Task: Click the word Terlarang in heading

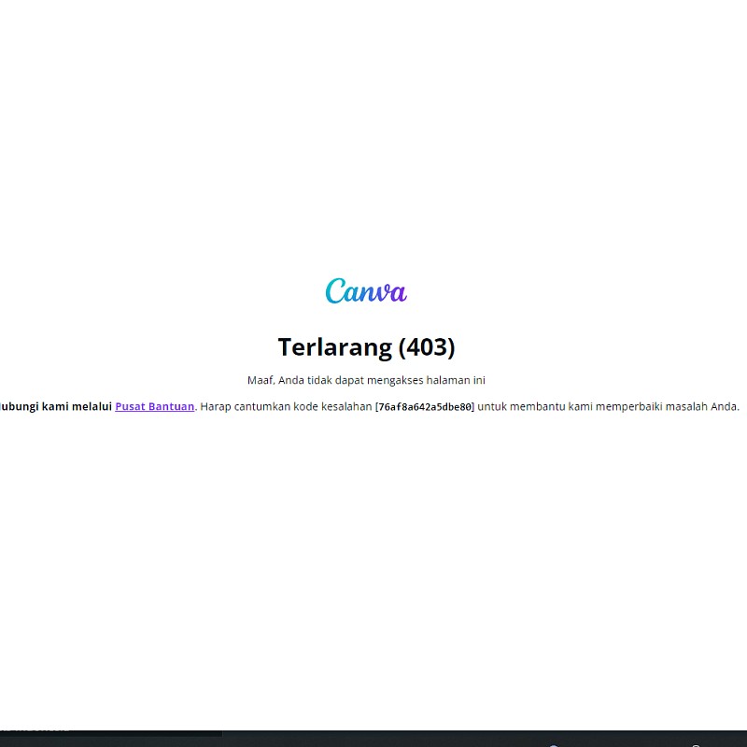Action: point(334,347)
